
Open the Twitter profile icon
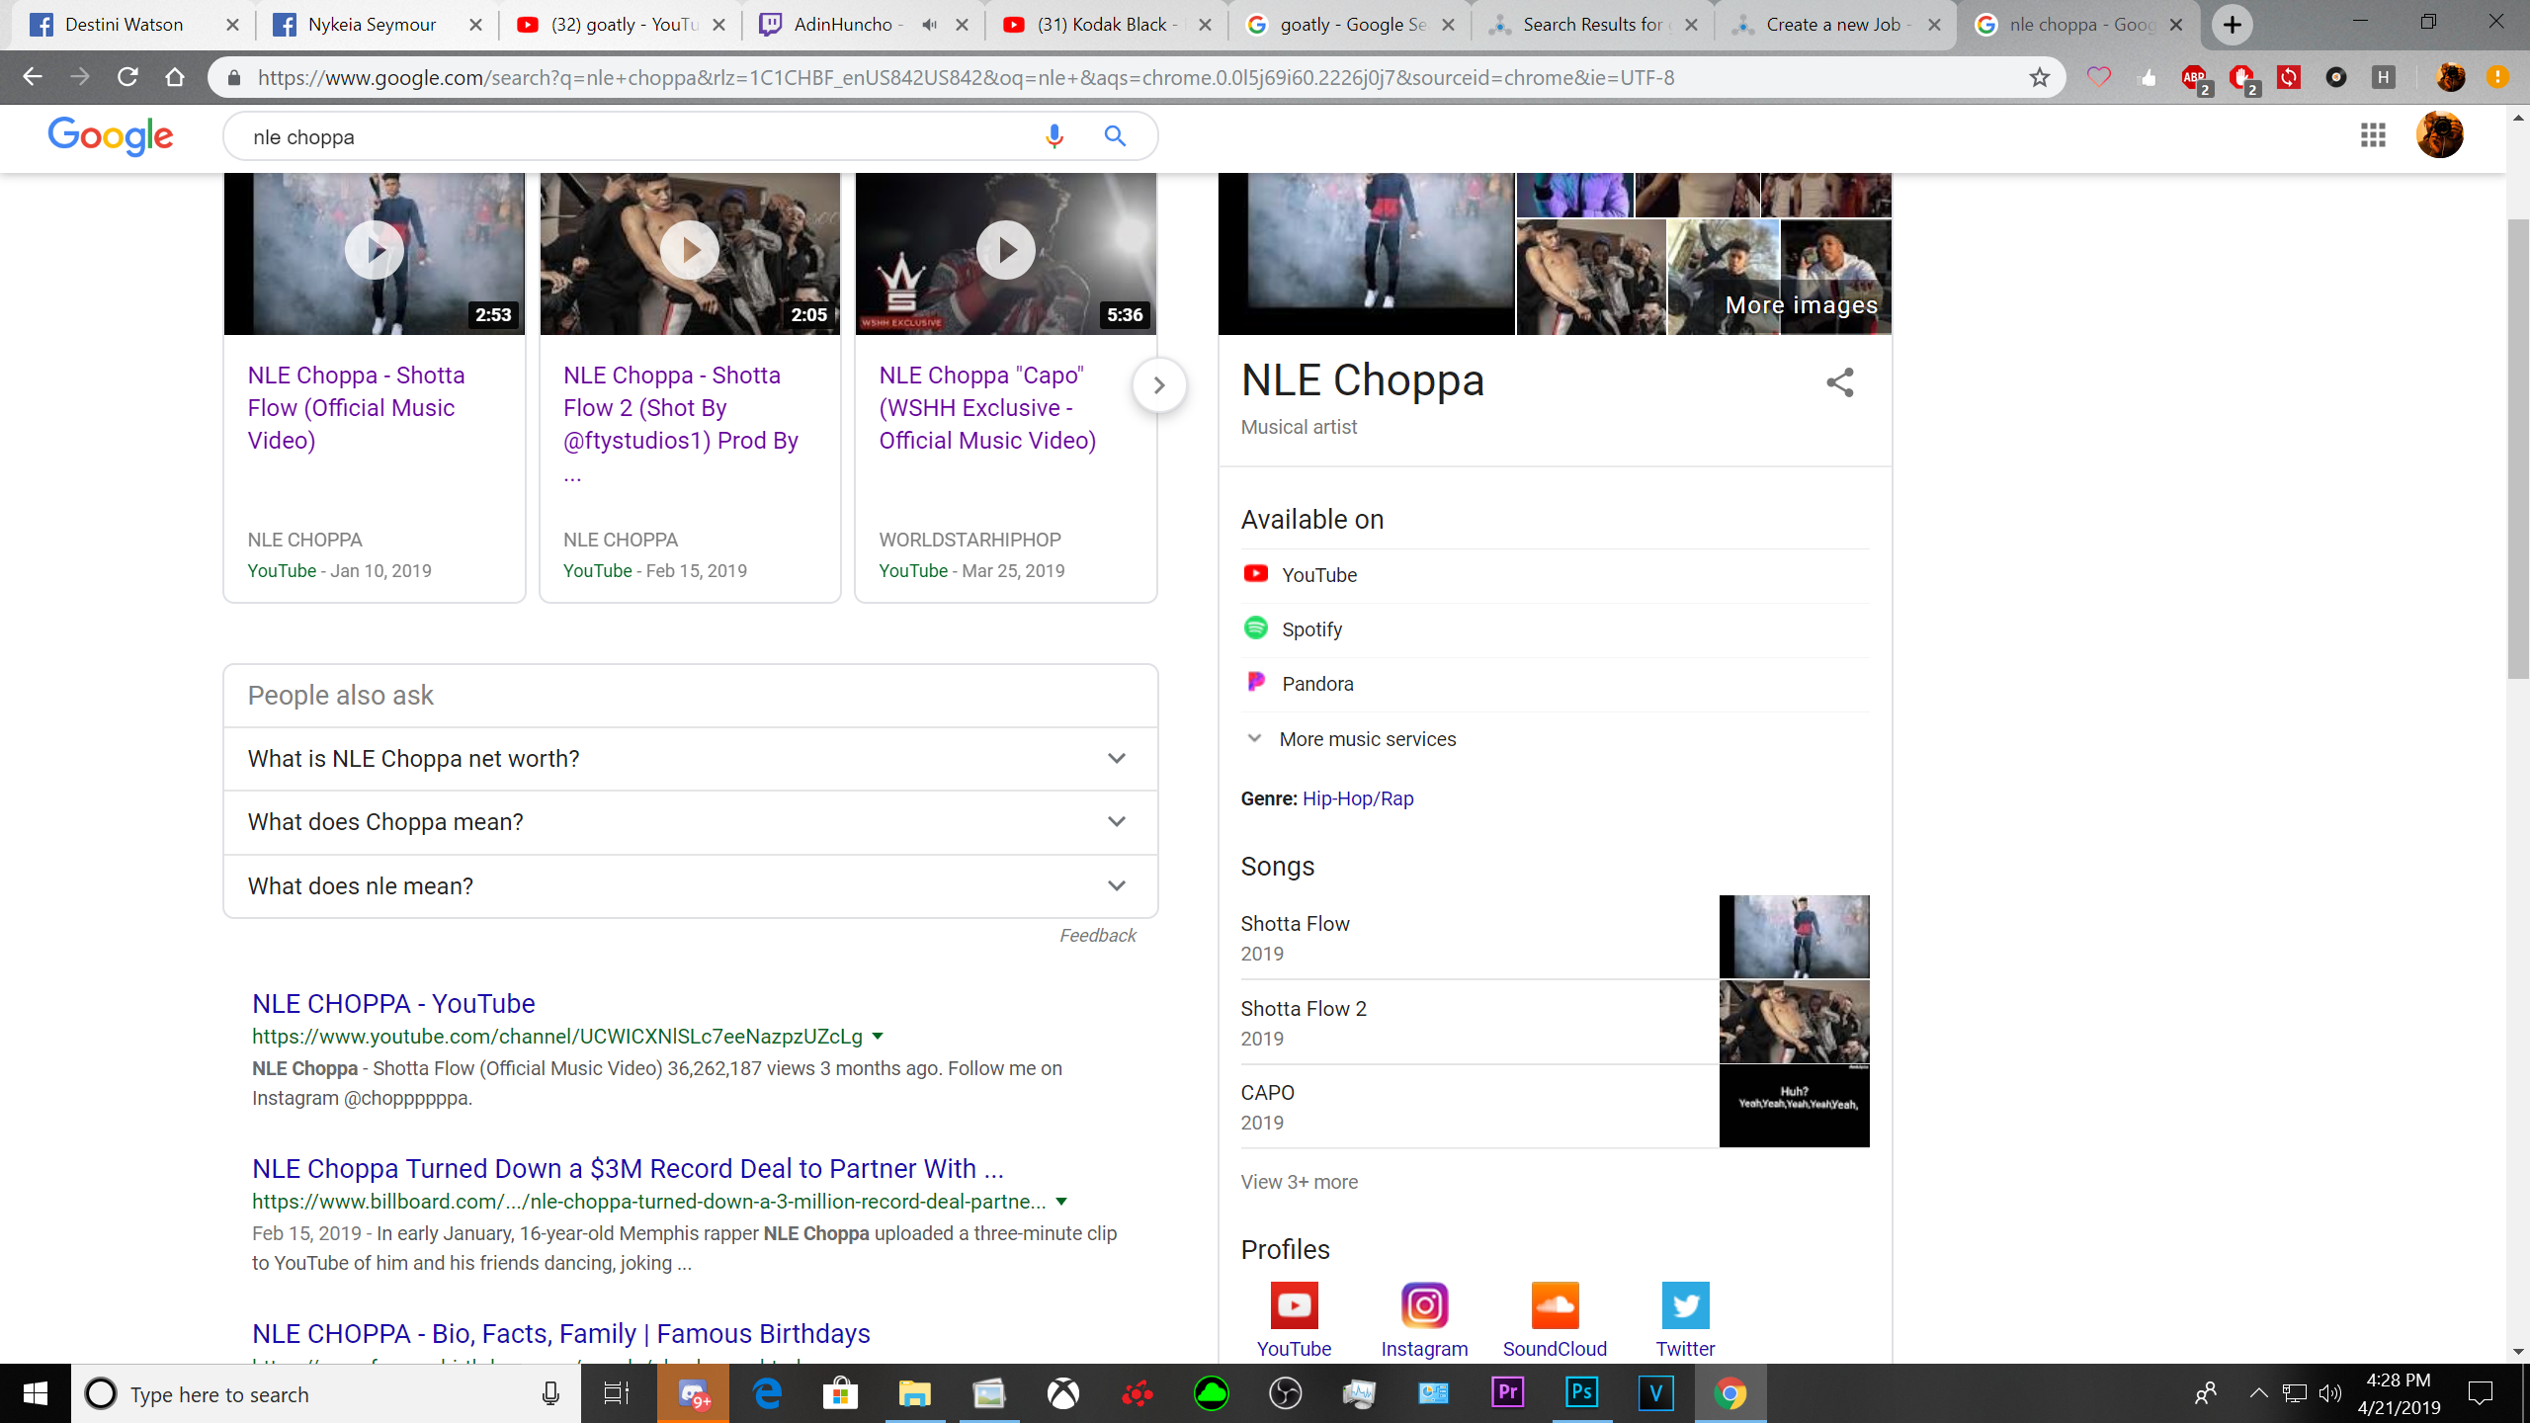point(1685,1305)
